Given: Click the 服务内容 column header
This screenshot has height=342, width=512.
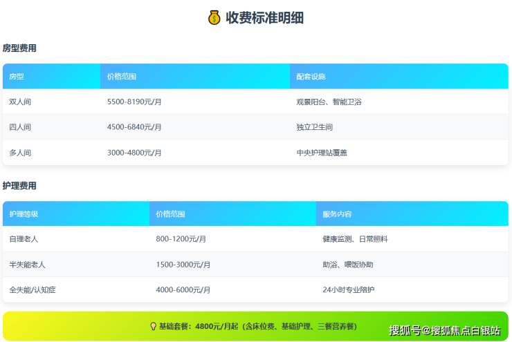Looking at the screenshot, I should click(x=337, y=213).
